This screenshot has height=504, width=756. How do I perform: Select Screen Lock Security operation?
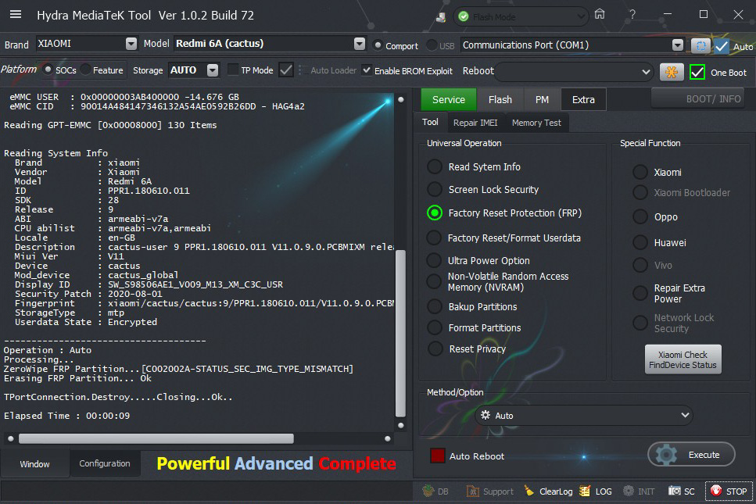click(435, 189)
